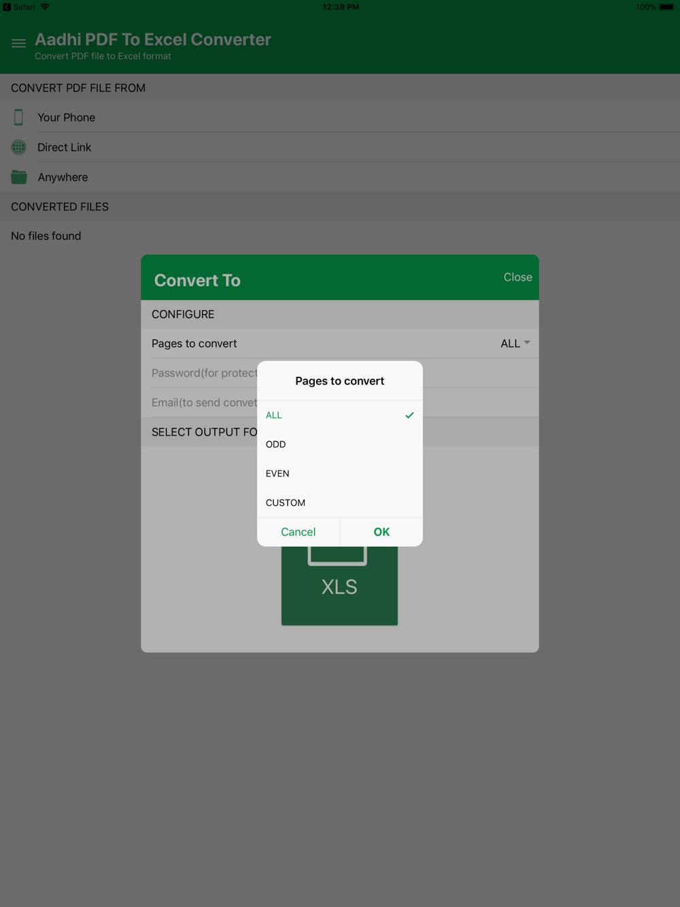Cancel the Pages to convert dialog

click(x=299, y=532)
